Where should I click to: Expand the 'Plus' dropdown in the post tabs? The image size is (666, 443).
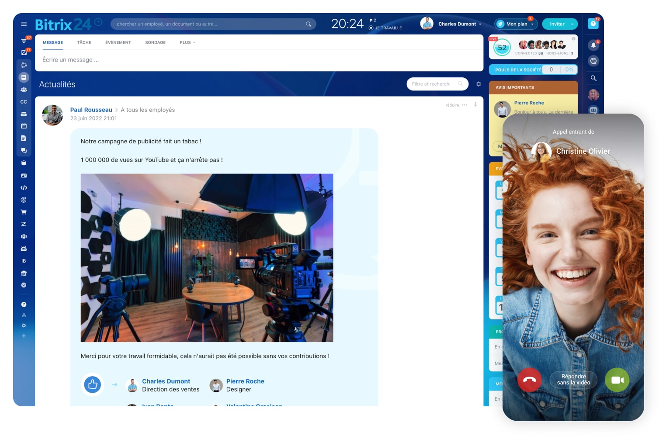point(187,42)
